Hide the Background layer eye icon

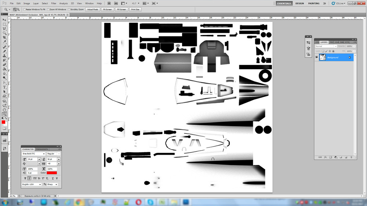317,57
